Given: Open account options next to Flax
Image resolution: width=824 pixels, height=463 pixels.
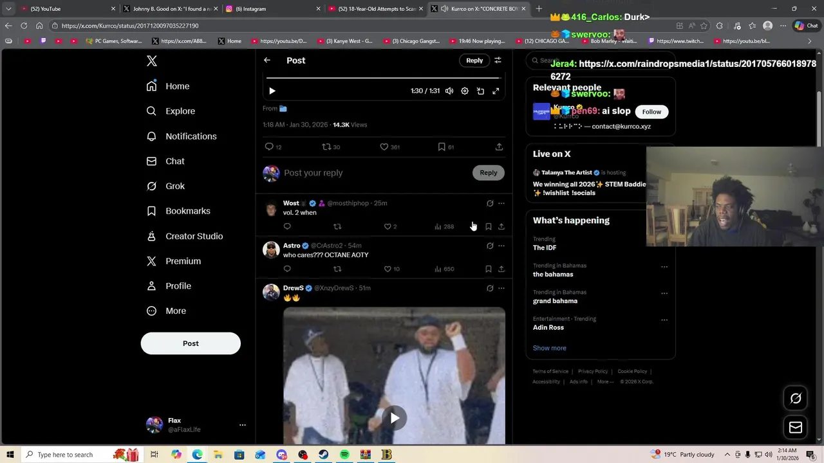Looking at the screenshot, I should (243, 425).
